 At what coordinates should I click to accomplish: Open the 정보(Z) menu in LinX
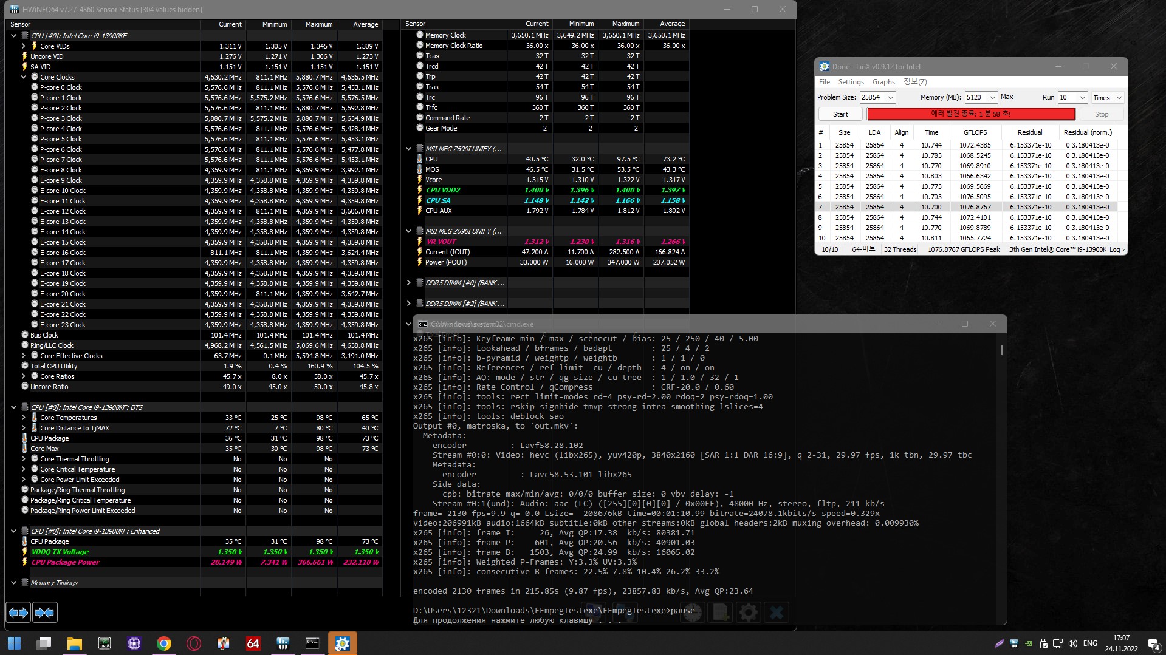[x=915, y=82]
